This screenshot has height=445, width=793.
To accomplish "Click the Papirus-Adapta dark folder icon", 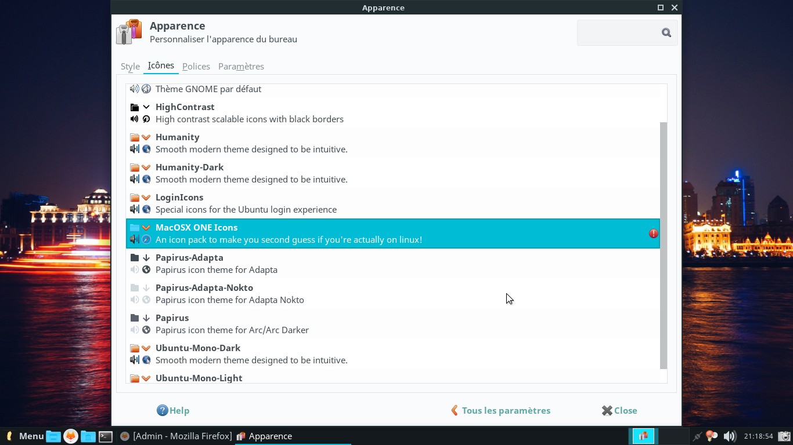I will (135, 258).
